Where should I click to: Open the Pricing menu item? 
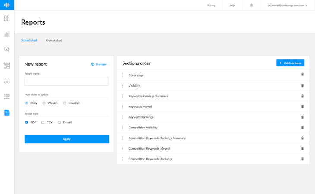(x=211, y=6)
